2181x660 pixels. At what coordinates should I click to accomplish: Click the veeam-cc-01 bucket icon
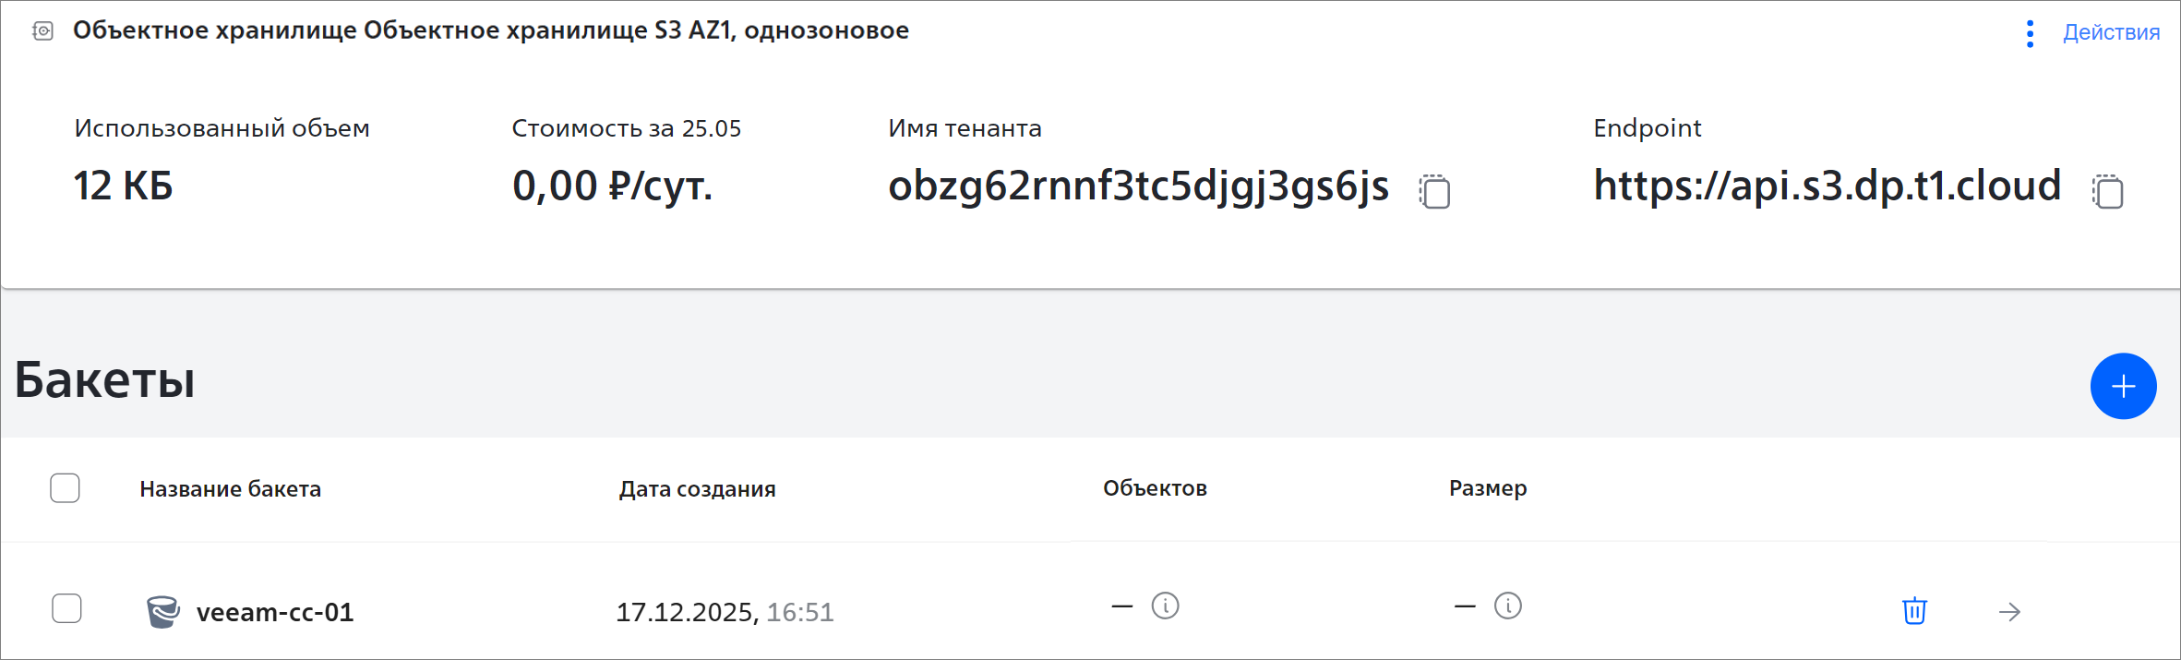click(163, 611)
